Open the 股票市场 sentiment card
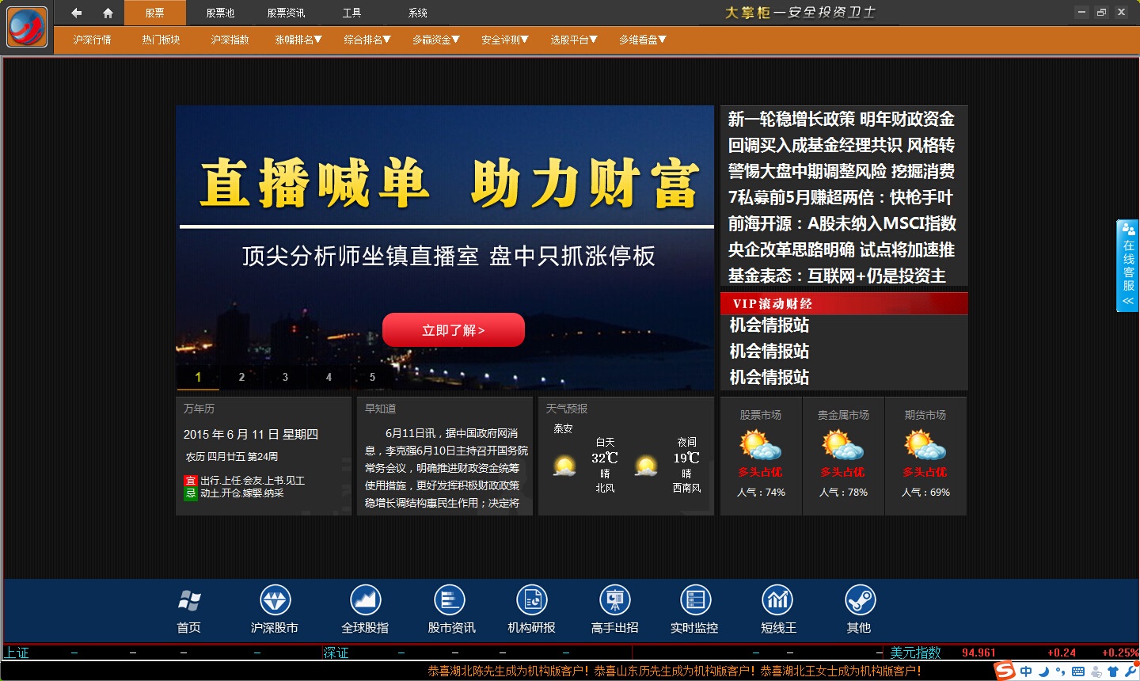1140x681 pixels. [761, 455]
